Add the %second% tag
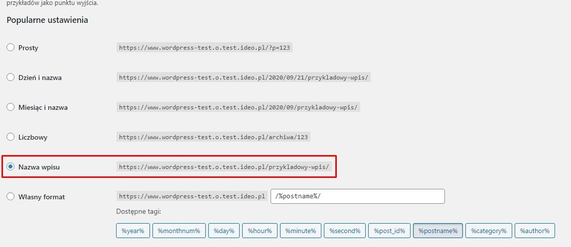This screenshot has width=571, height=247. (x=346, y=231)
